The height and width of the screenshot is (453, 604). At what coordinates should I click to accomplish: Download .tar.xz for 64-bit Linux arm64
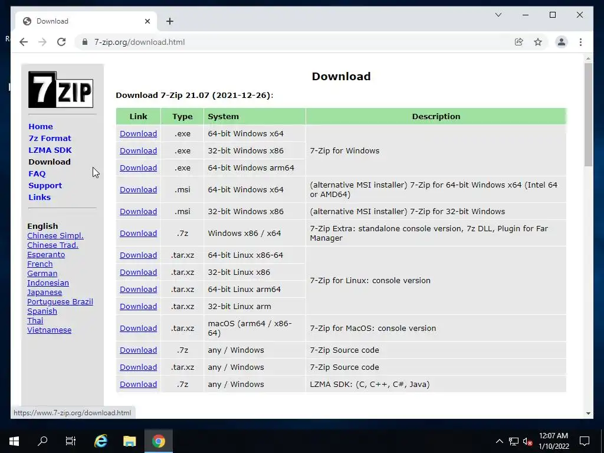coord(138,289)
